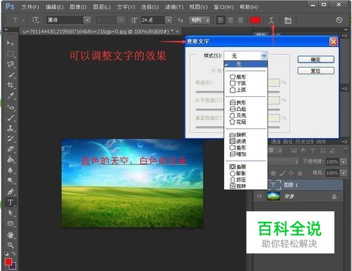
Task: Click the red foreground color swatch
Action: coord(8,262)
